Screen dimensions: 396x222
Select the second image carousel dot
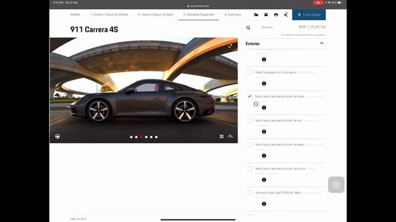pyautogui.click(x=136, y=137)
